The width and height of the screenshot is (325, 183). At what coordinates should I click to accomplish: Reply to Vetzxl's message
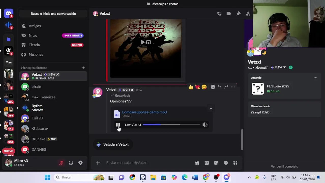(219, 87)
